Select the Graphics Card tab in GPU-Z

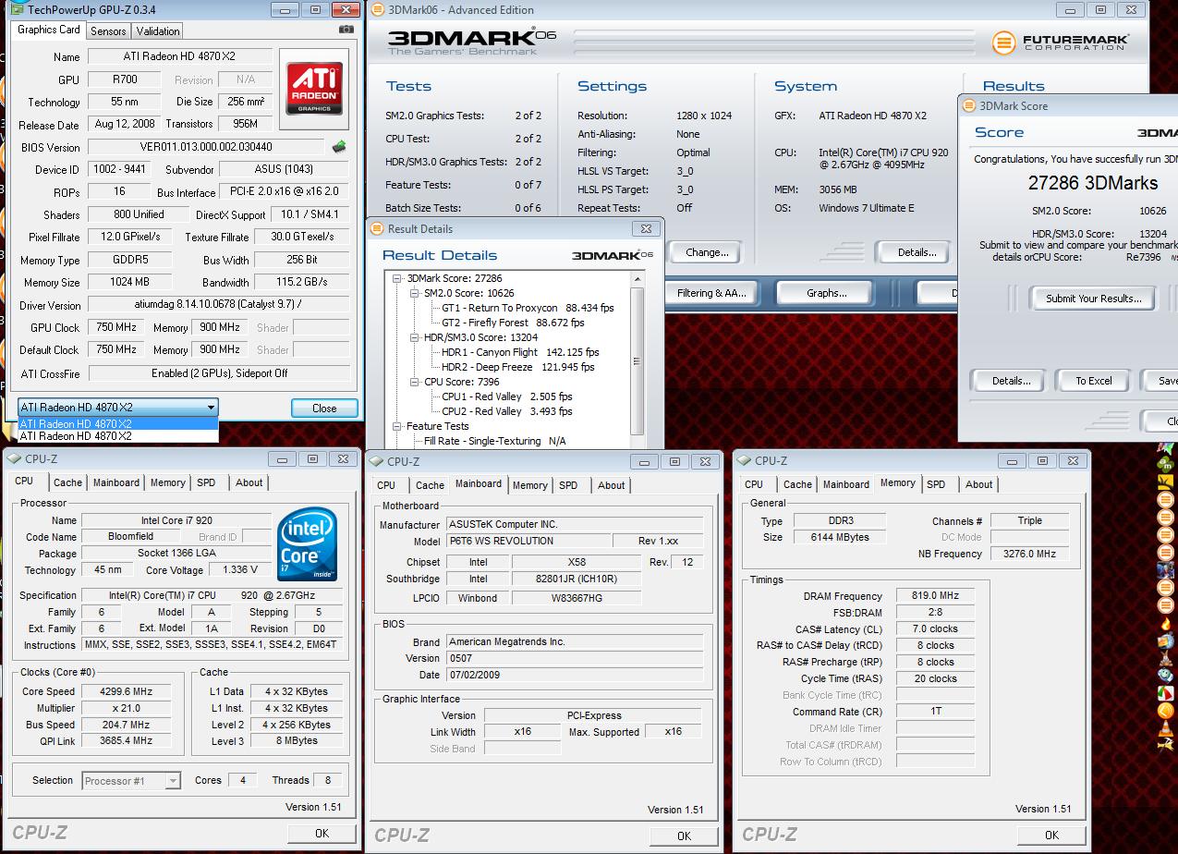(49, 30)
